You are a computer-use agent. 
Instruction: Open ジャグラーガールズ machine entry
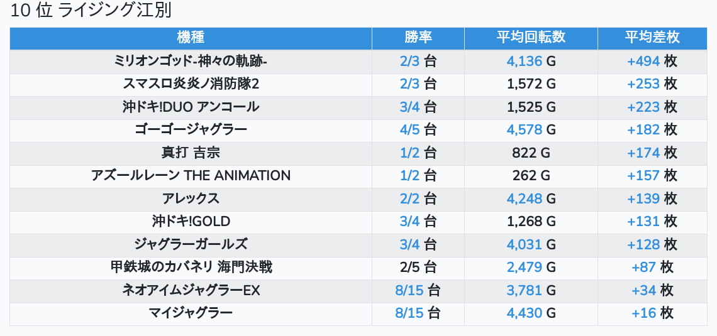tap(191, 244)
